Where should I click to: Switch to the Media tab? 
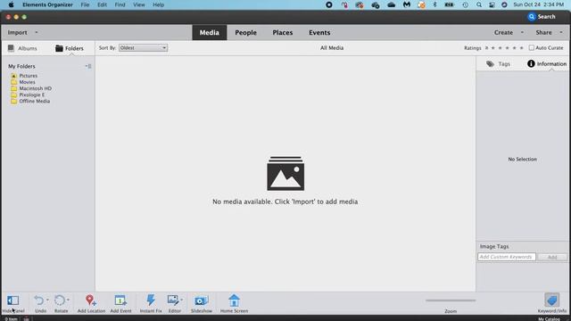point(210,32)
